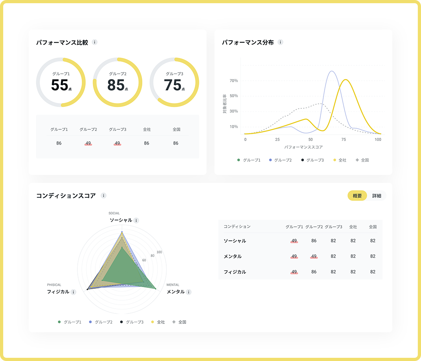Toggle 全国 dashed series in distribution legend

click(x=362, y=160)
